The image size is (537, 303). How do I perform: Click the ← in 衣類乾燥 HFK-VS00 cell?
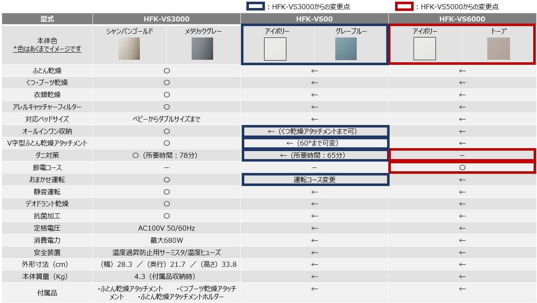[x=314, y=95]
